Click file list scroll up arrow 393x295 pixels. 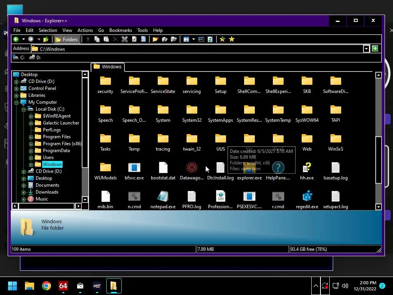(x=378, y=75)
